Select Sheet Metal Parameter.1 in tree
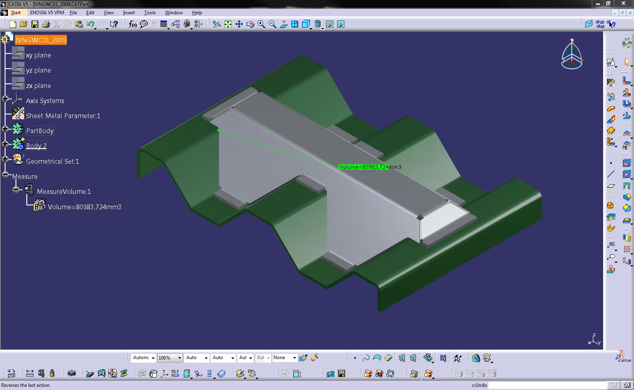Viewport: 634px width, 390px height. (63, 116)
